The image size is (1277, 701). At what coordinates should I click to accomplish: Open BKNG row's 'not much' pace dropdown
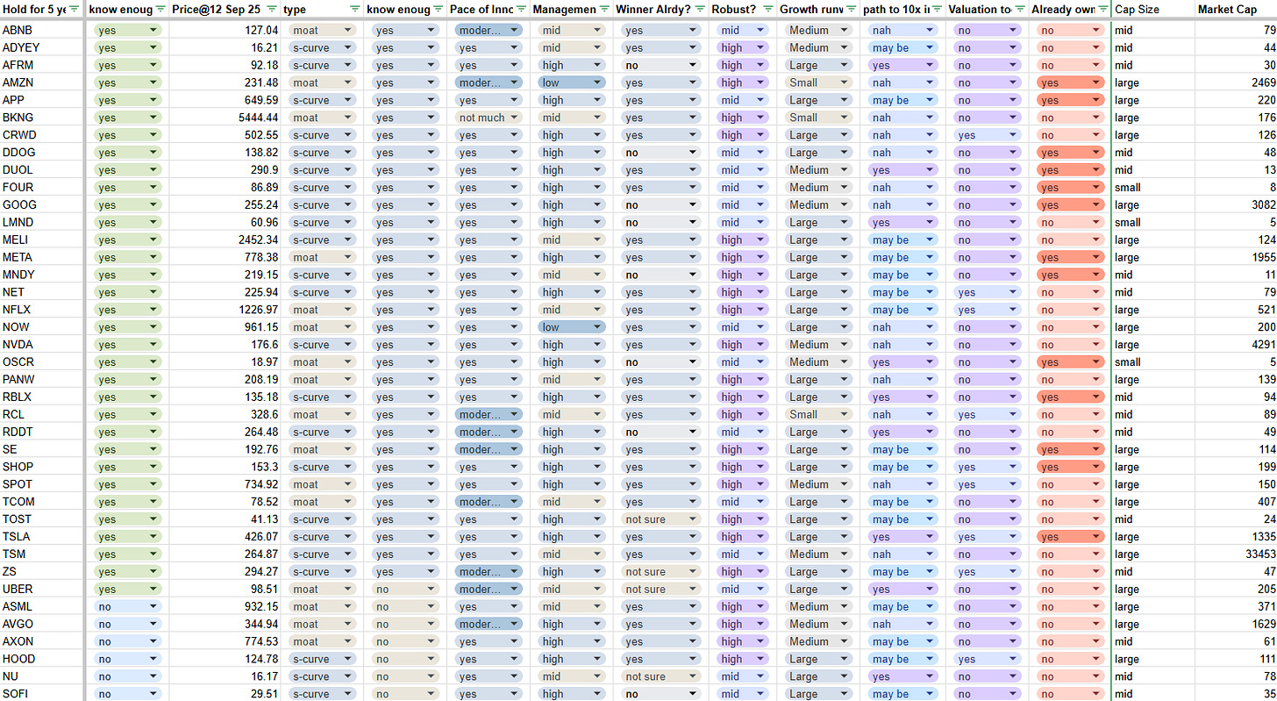pos(489,118)
